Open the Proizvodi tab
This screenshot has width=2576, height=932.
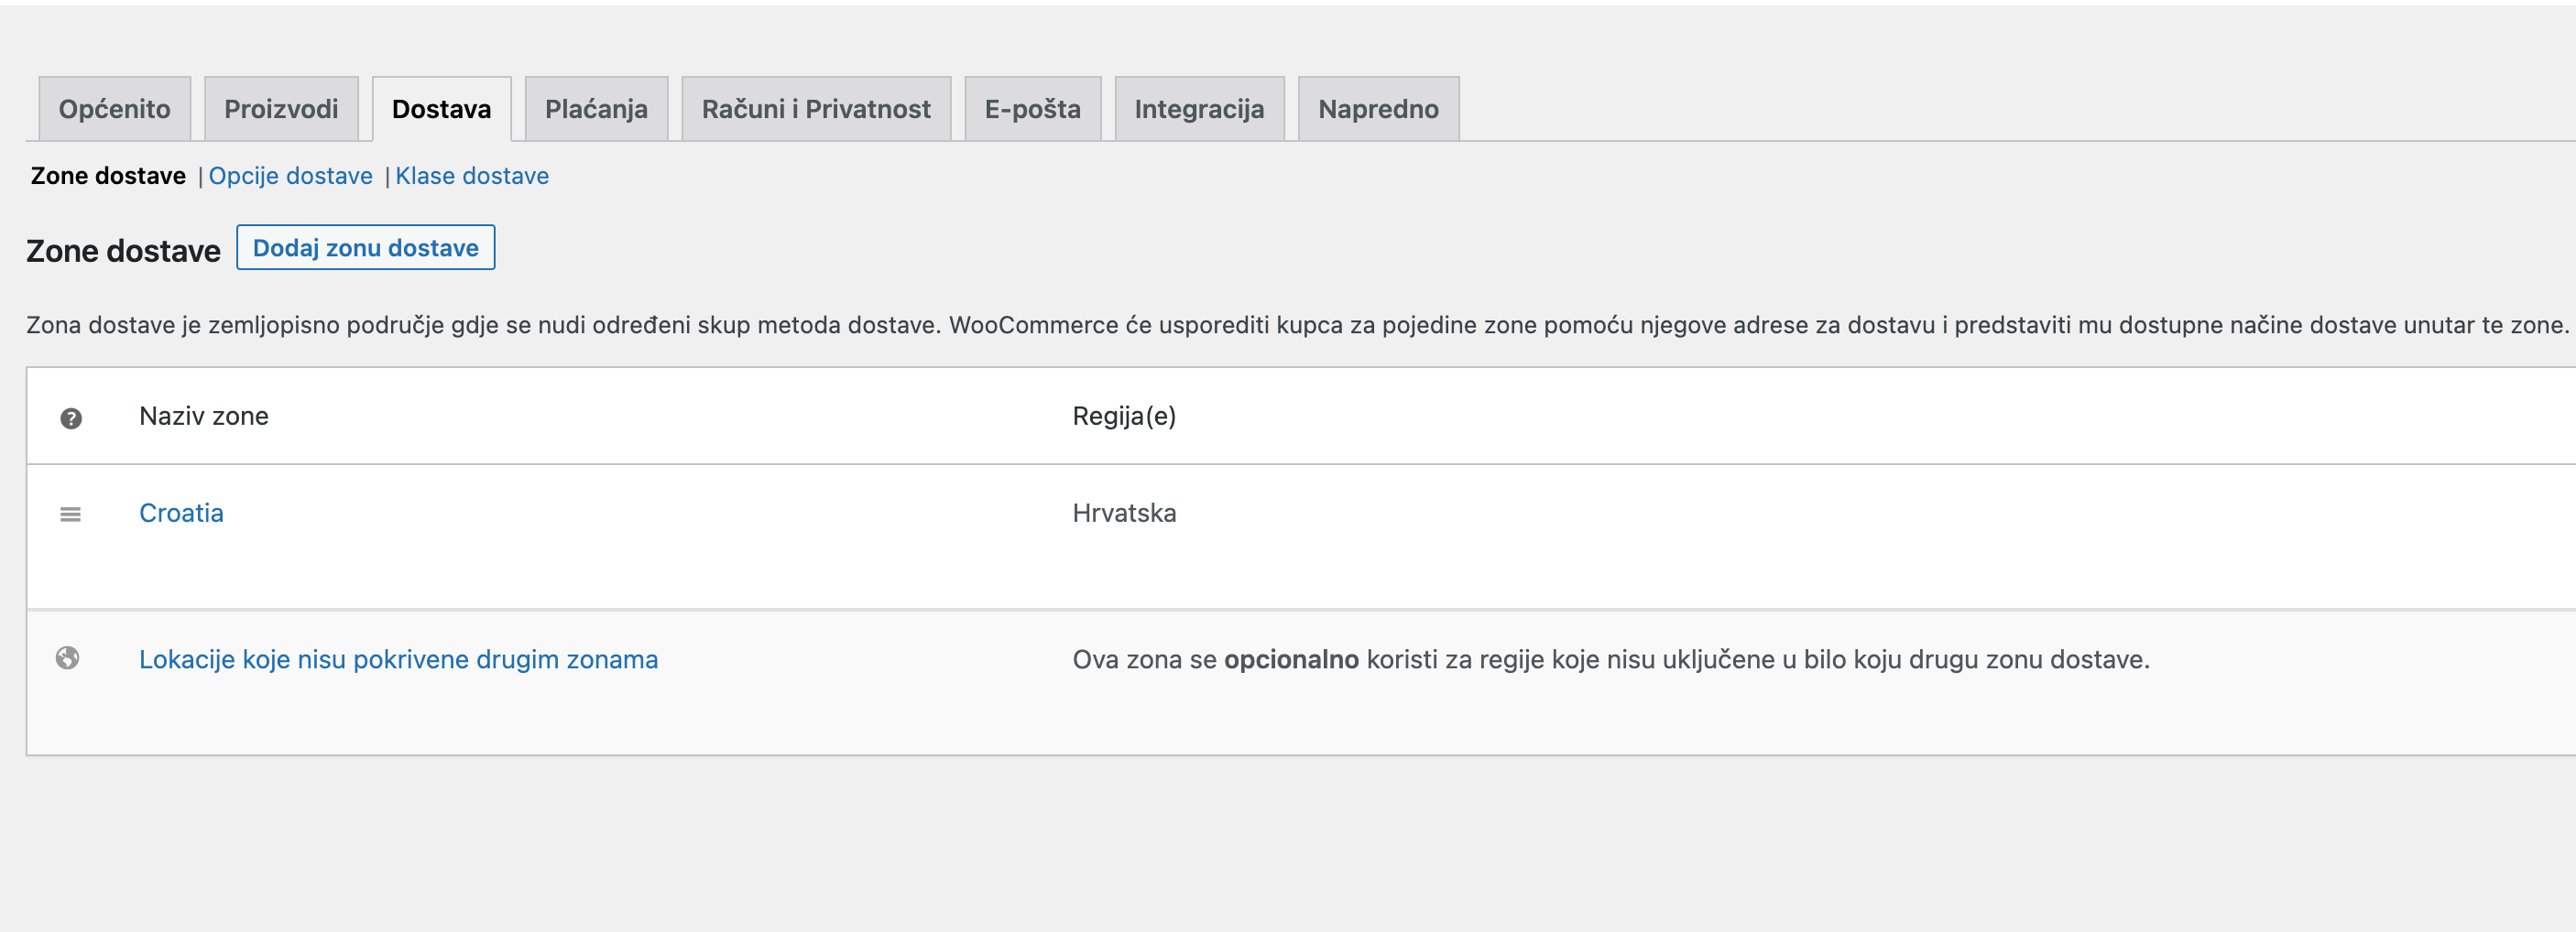(281, 108)
